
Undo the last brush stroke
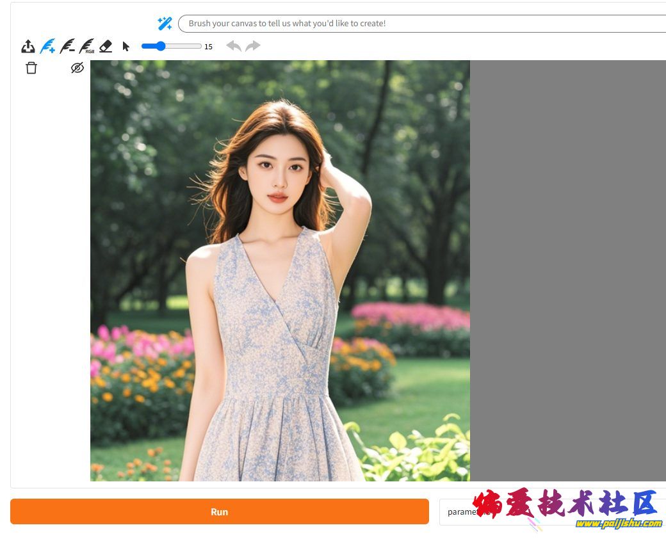[234, 46]
